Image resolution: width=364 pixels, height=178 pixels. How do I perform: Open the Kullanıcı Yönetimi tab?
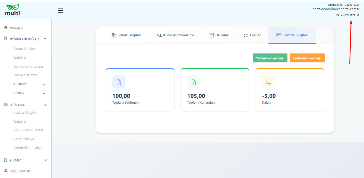pos(175,35)
